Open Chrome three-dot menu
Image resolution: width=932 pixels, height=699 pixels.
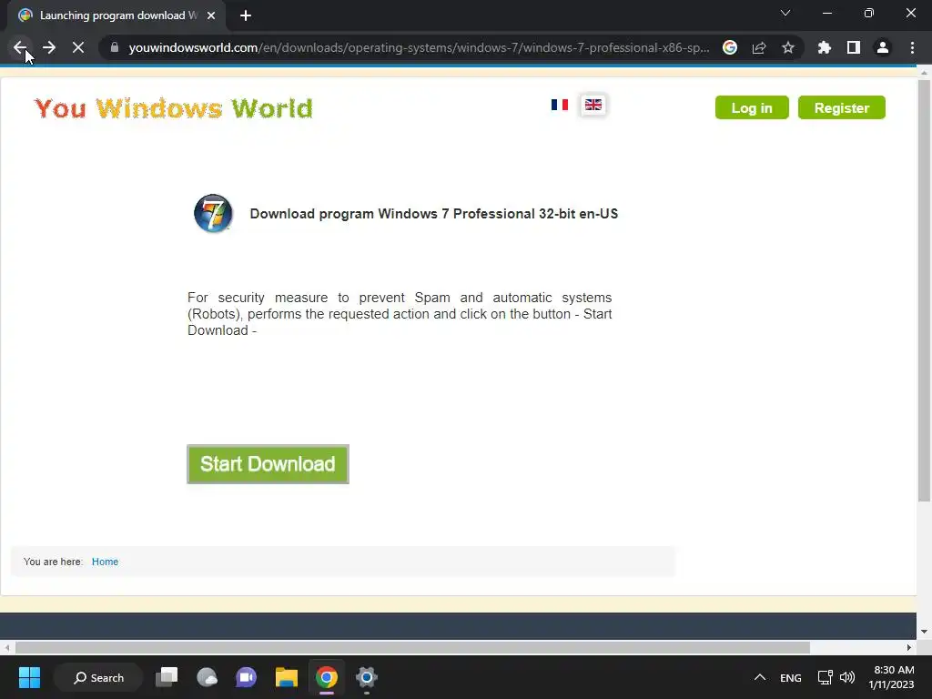[912, 47]
